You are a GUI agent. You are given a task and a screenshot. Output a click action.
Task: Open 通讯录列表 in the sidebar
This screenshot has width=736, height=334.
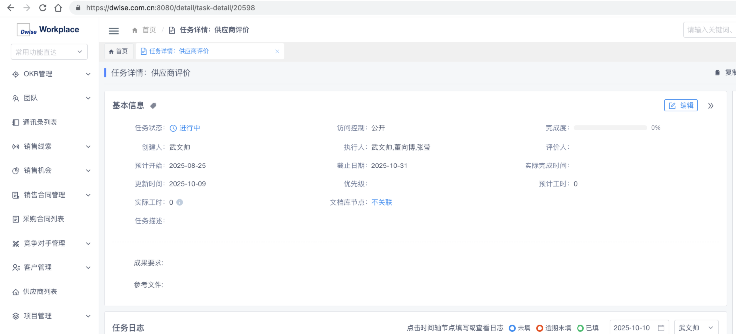[x=40, y=122]
